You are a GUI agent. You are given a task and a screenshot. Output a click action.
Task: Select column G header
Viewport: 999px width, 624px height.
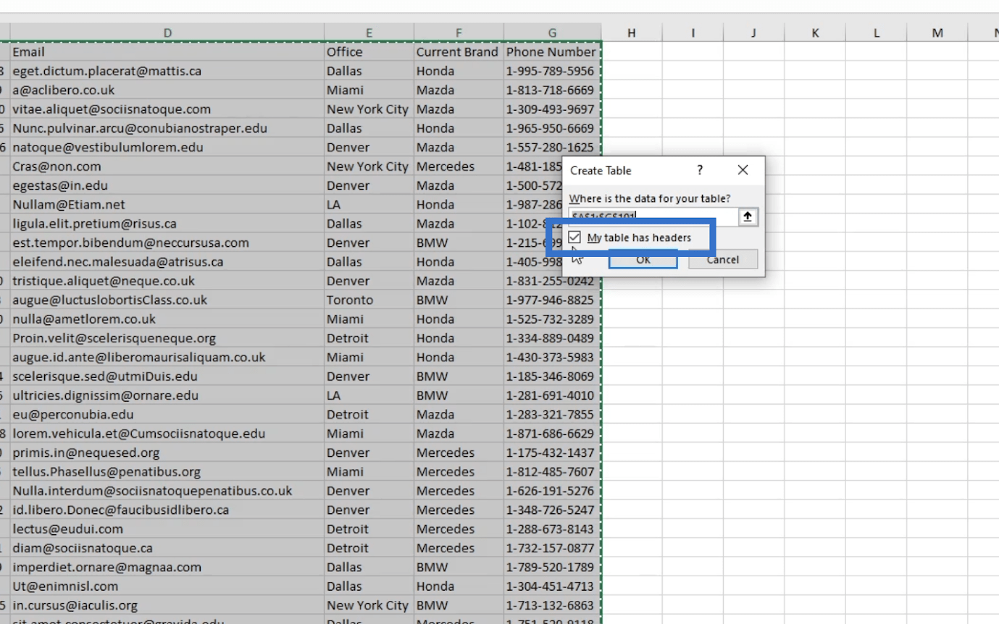click(552, 33)
